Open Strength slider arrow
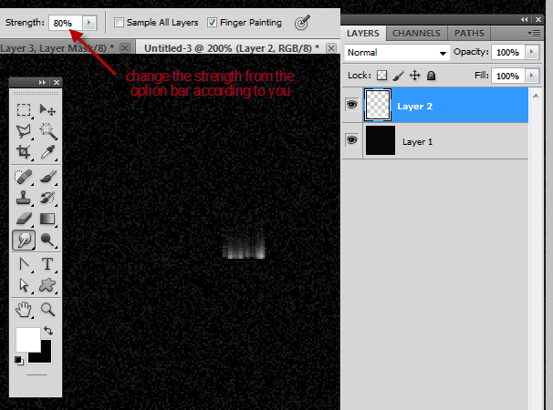This screenshot has height=410, width=553. coord(89,23)
